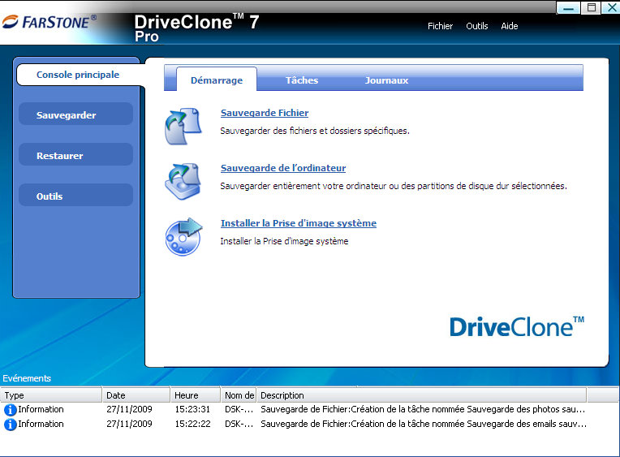The height and width of the screenshot is (457, 620).
Task: Open the Outils sidebar section
Action: (76, 196)
